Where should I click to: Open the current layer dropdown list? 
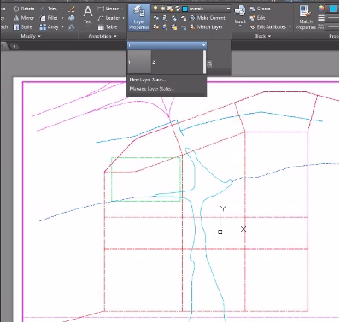coord(228,9)
